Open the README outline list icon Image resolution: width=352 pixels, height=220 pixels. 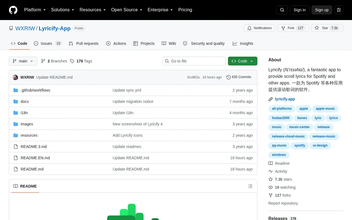pos(250,186)
